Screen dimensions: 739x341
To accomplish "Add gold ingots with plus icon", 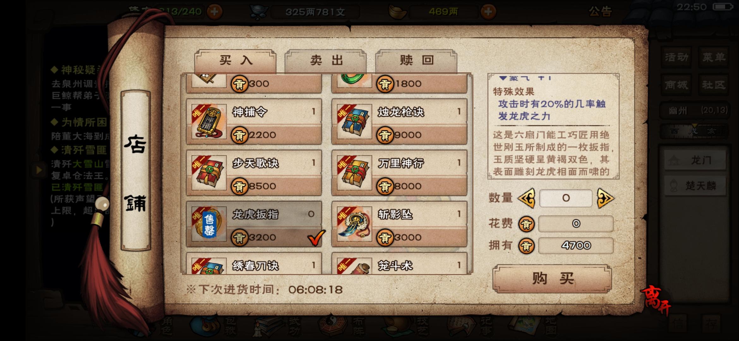I will tap(488, 12).
